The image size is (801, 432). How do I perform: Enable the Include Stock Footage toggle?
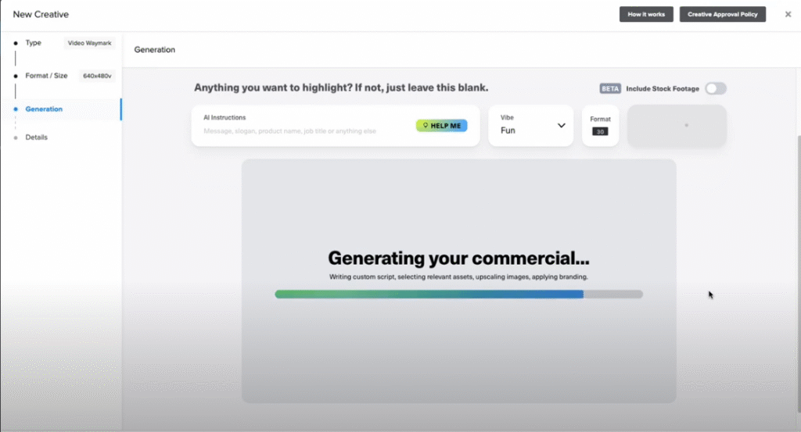715,88
